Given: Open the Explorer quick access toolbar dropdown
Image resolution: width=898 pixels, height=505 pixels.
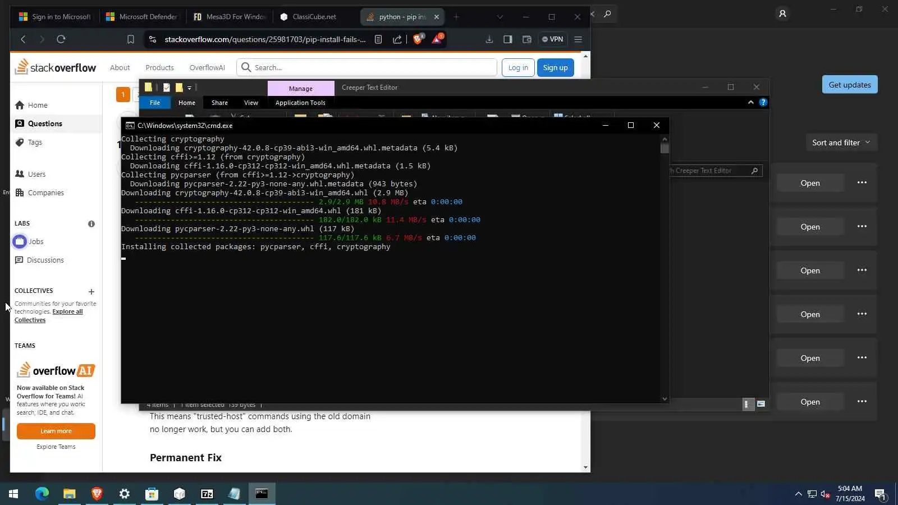Looking at the screenshot, I should coord(190,88).
